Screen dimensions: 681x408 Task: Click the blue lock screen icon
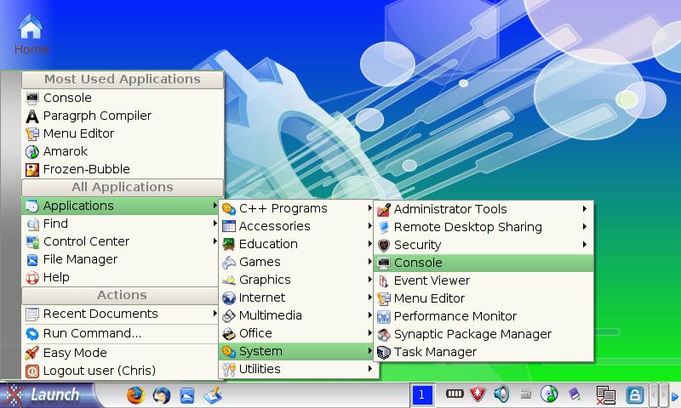[x=634, y=395]
